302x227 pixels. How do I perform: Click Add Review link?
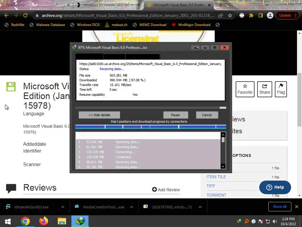coord(166,190)
